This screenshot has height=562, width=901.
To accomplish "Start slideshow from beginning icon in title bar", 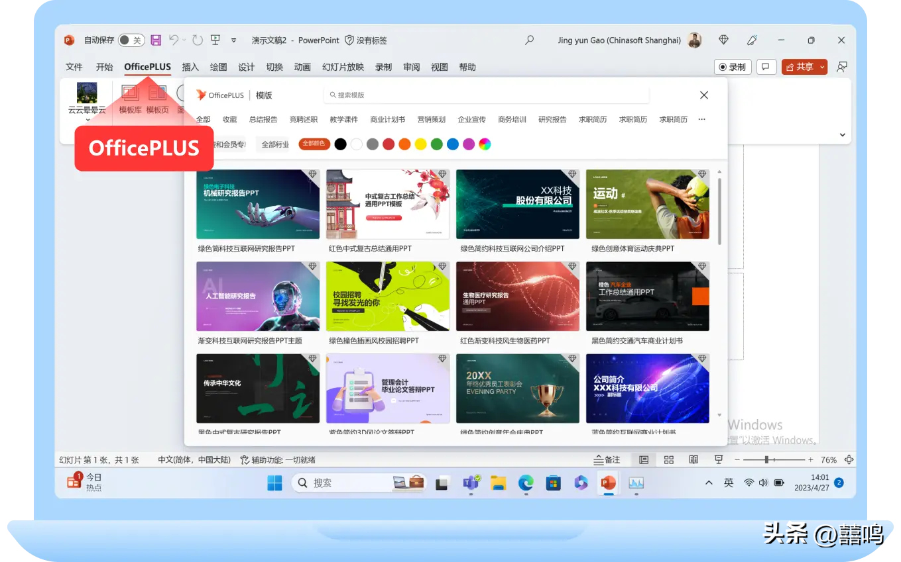I will tap(215, 40).
